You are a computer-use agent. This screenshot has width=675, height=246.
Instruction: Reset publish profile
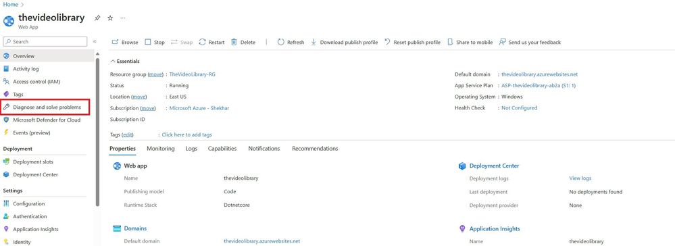point(412,42)
